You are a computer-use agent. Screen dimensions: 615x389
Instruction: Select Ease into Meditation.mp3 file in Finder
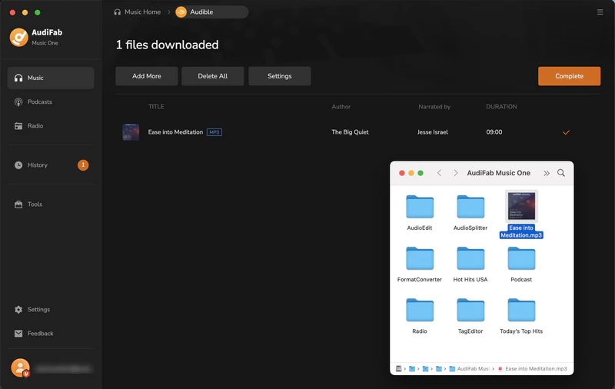[x=521, y=214]
